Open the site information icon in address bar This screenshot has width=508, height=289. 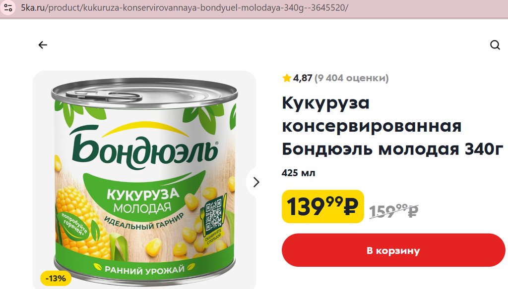pyautogui.click(x=8, y=8)
